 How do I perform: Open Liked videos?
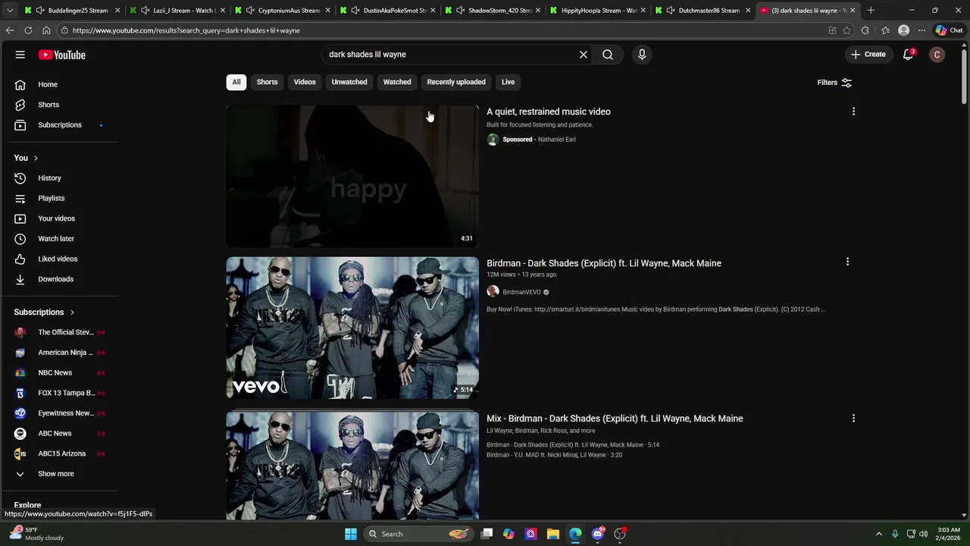point(61,259)
